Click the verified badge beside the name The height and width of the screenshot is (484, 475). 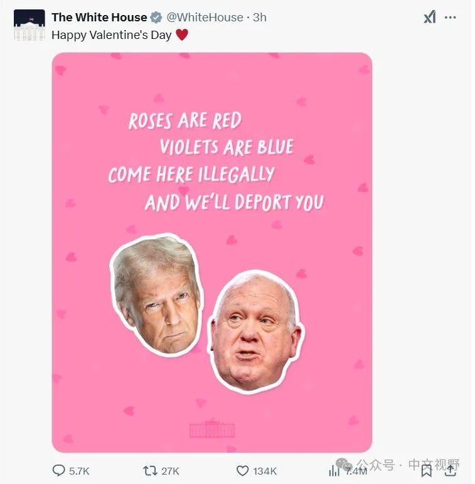pos(156,18)
